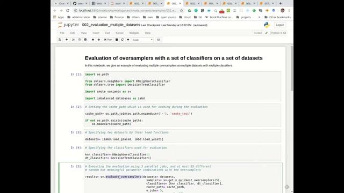
Task: Insert a cell below with the plus icon
Action: tap(67, 40)
